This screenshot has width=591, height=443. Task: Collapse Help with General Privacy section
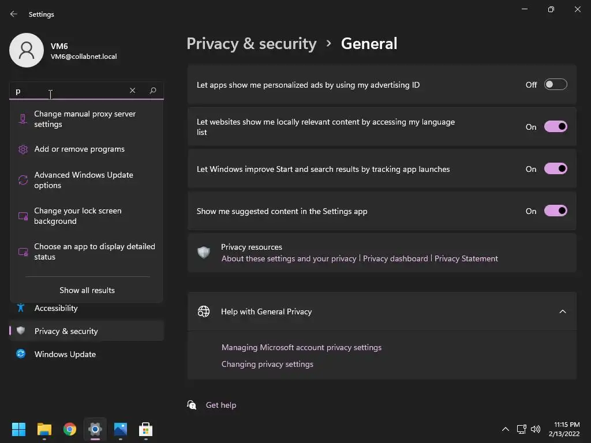pyautogui.click(x=562, y=311)
